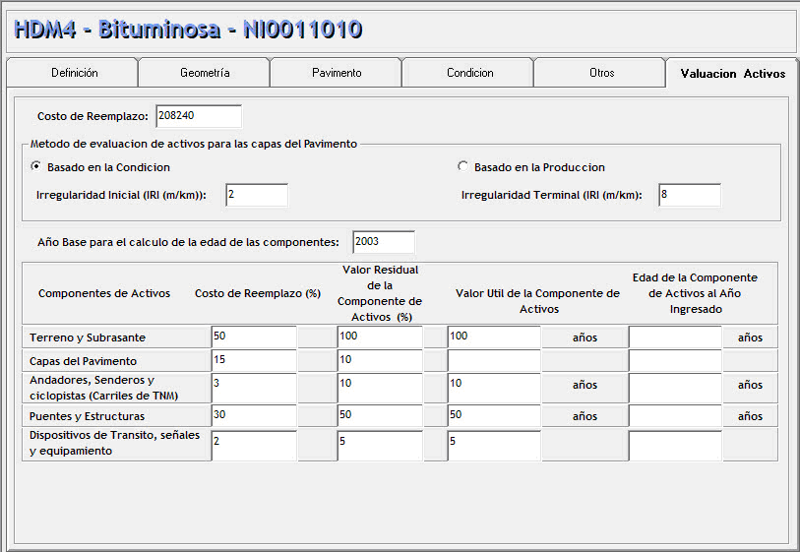Focus the Irregularidad Terminal IRI field
800x552 pixels.
tap(689, 195)
